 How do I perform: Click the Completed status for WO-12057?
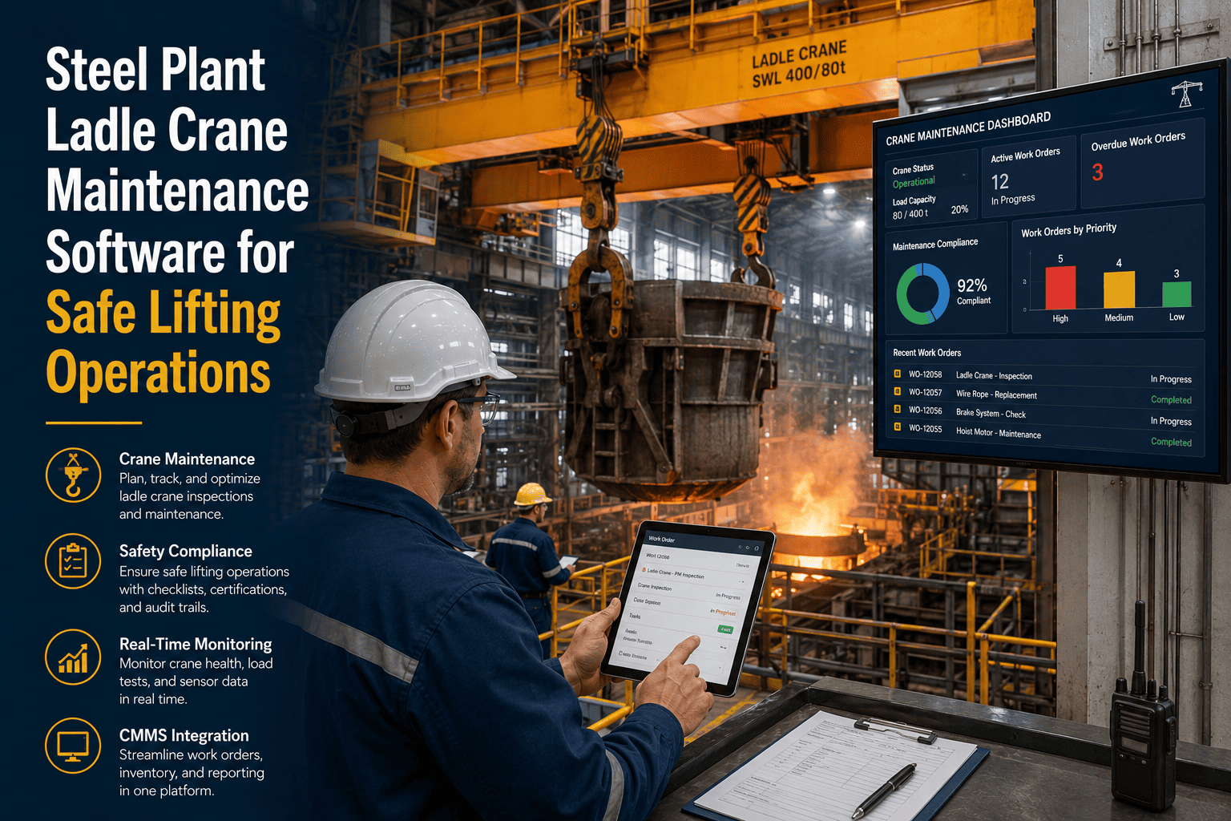tap(1171, 400)
